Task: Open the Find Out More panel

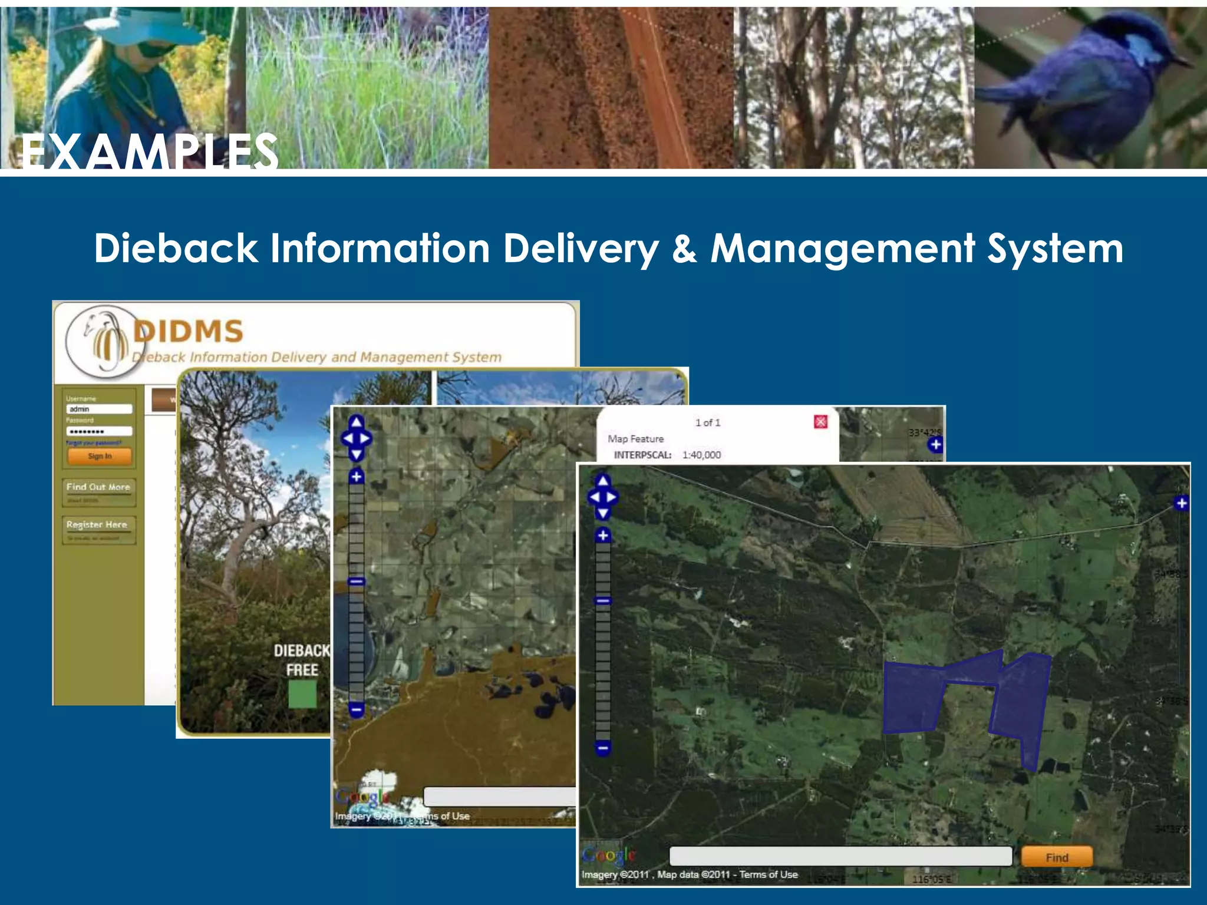Action: (x=98, y=487)
